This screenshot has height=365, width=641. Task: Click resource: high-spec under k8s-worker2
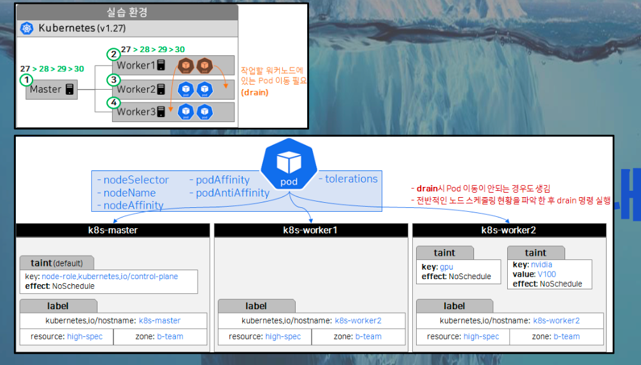463,337
